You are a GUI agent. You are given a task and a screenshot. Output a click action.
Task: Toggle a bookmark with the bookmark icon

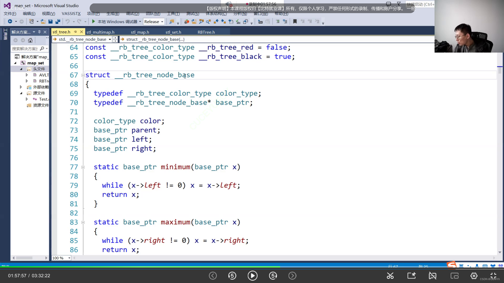tap(295, 22)
